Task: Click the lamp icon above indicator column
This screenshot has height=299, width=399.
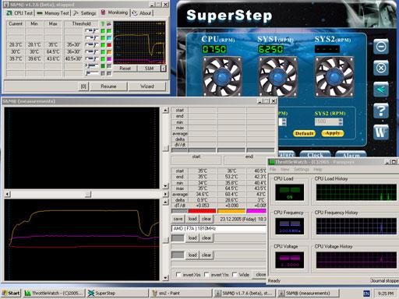Action: 103,23
